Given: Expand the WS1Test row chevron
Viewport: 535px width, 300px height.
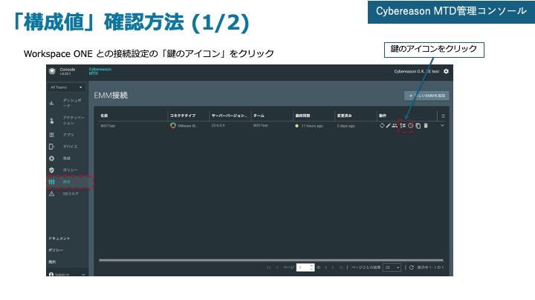Looking at the screenshot, I should point(443,125).
